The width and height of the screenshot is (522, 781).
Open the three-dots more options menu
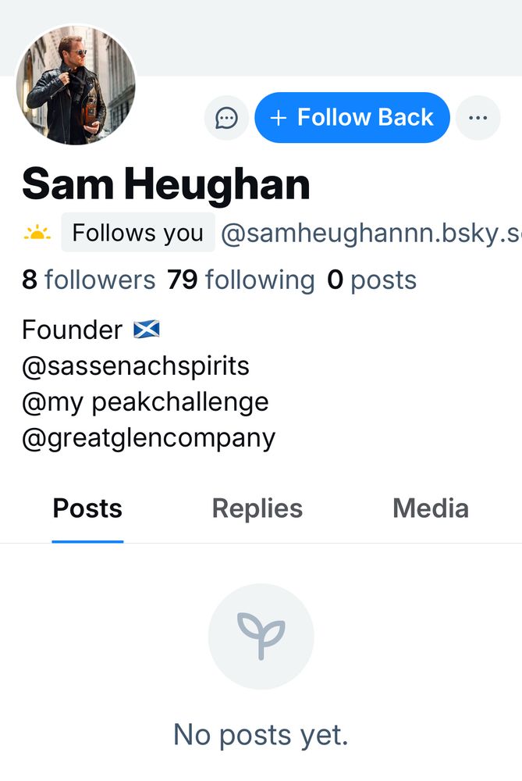pos(478,118)
